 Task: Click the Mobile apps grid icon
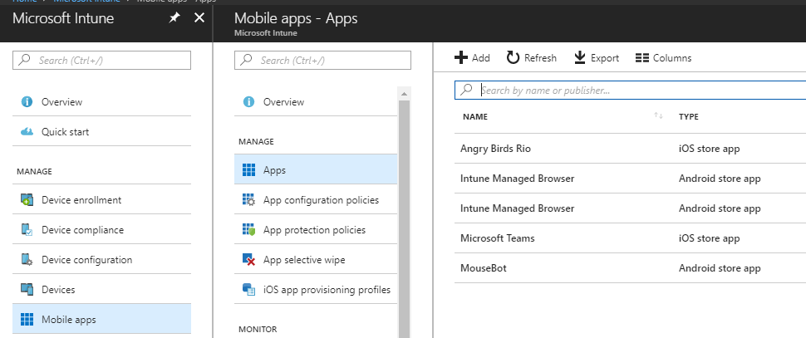pyautogui.click(x=27, y=320)
